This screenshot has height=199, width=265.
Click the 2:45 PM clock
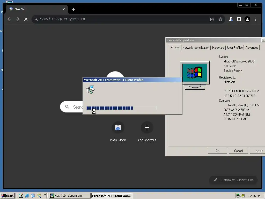coord(255,196)
